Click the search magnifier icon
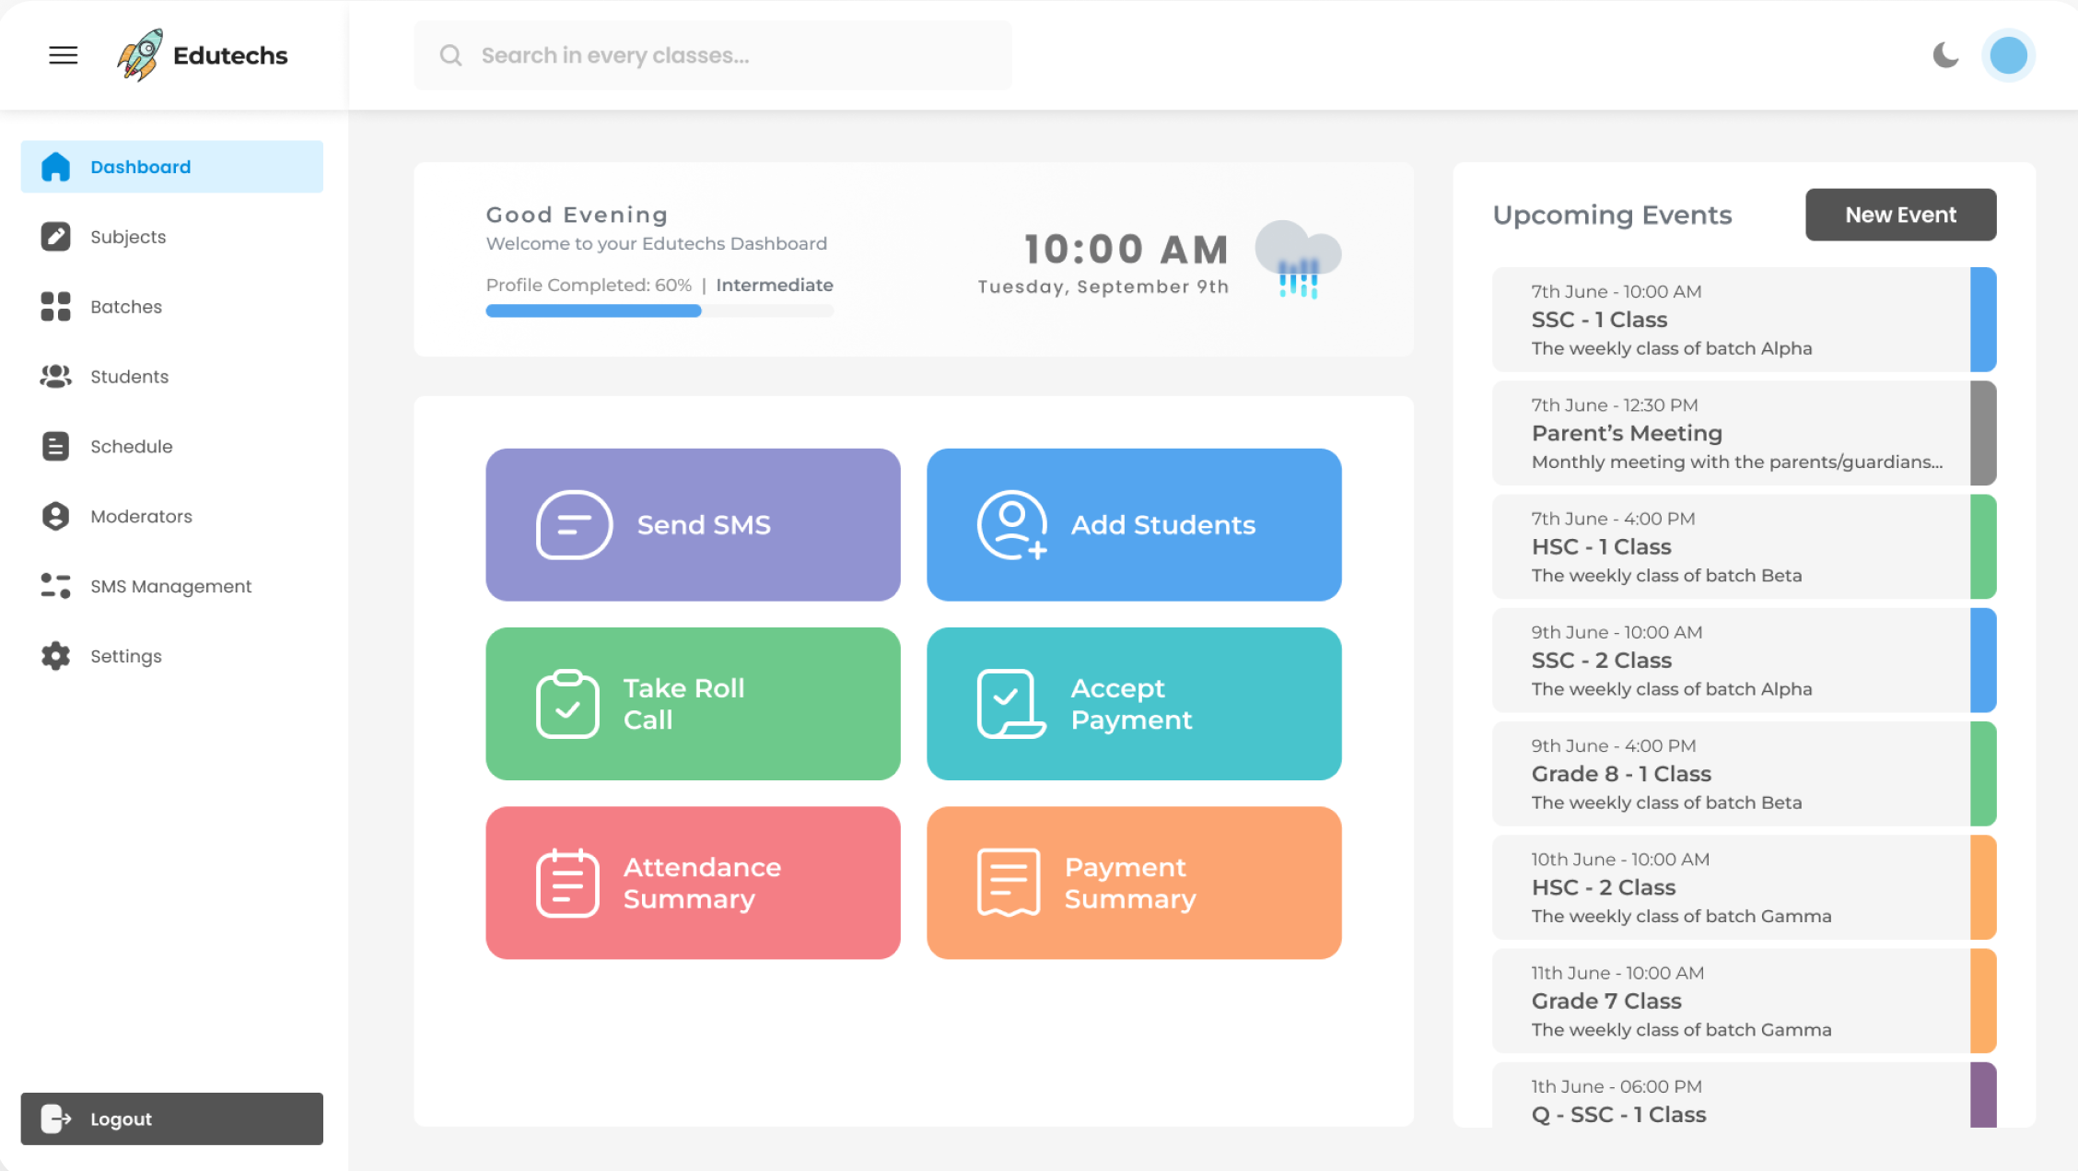Viewport: 2078px width, 1171px height. coord(450,55)
